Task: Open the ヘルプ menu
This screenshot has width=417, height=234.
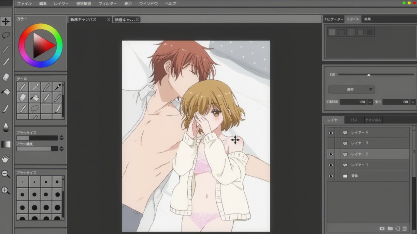Action: pyautogui.click(x=171, y=4)
